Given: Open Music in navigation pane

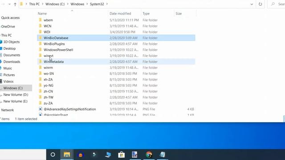Looking at the screenshot, I should click(x=8, y=68).
